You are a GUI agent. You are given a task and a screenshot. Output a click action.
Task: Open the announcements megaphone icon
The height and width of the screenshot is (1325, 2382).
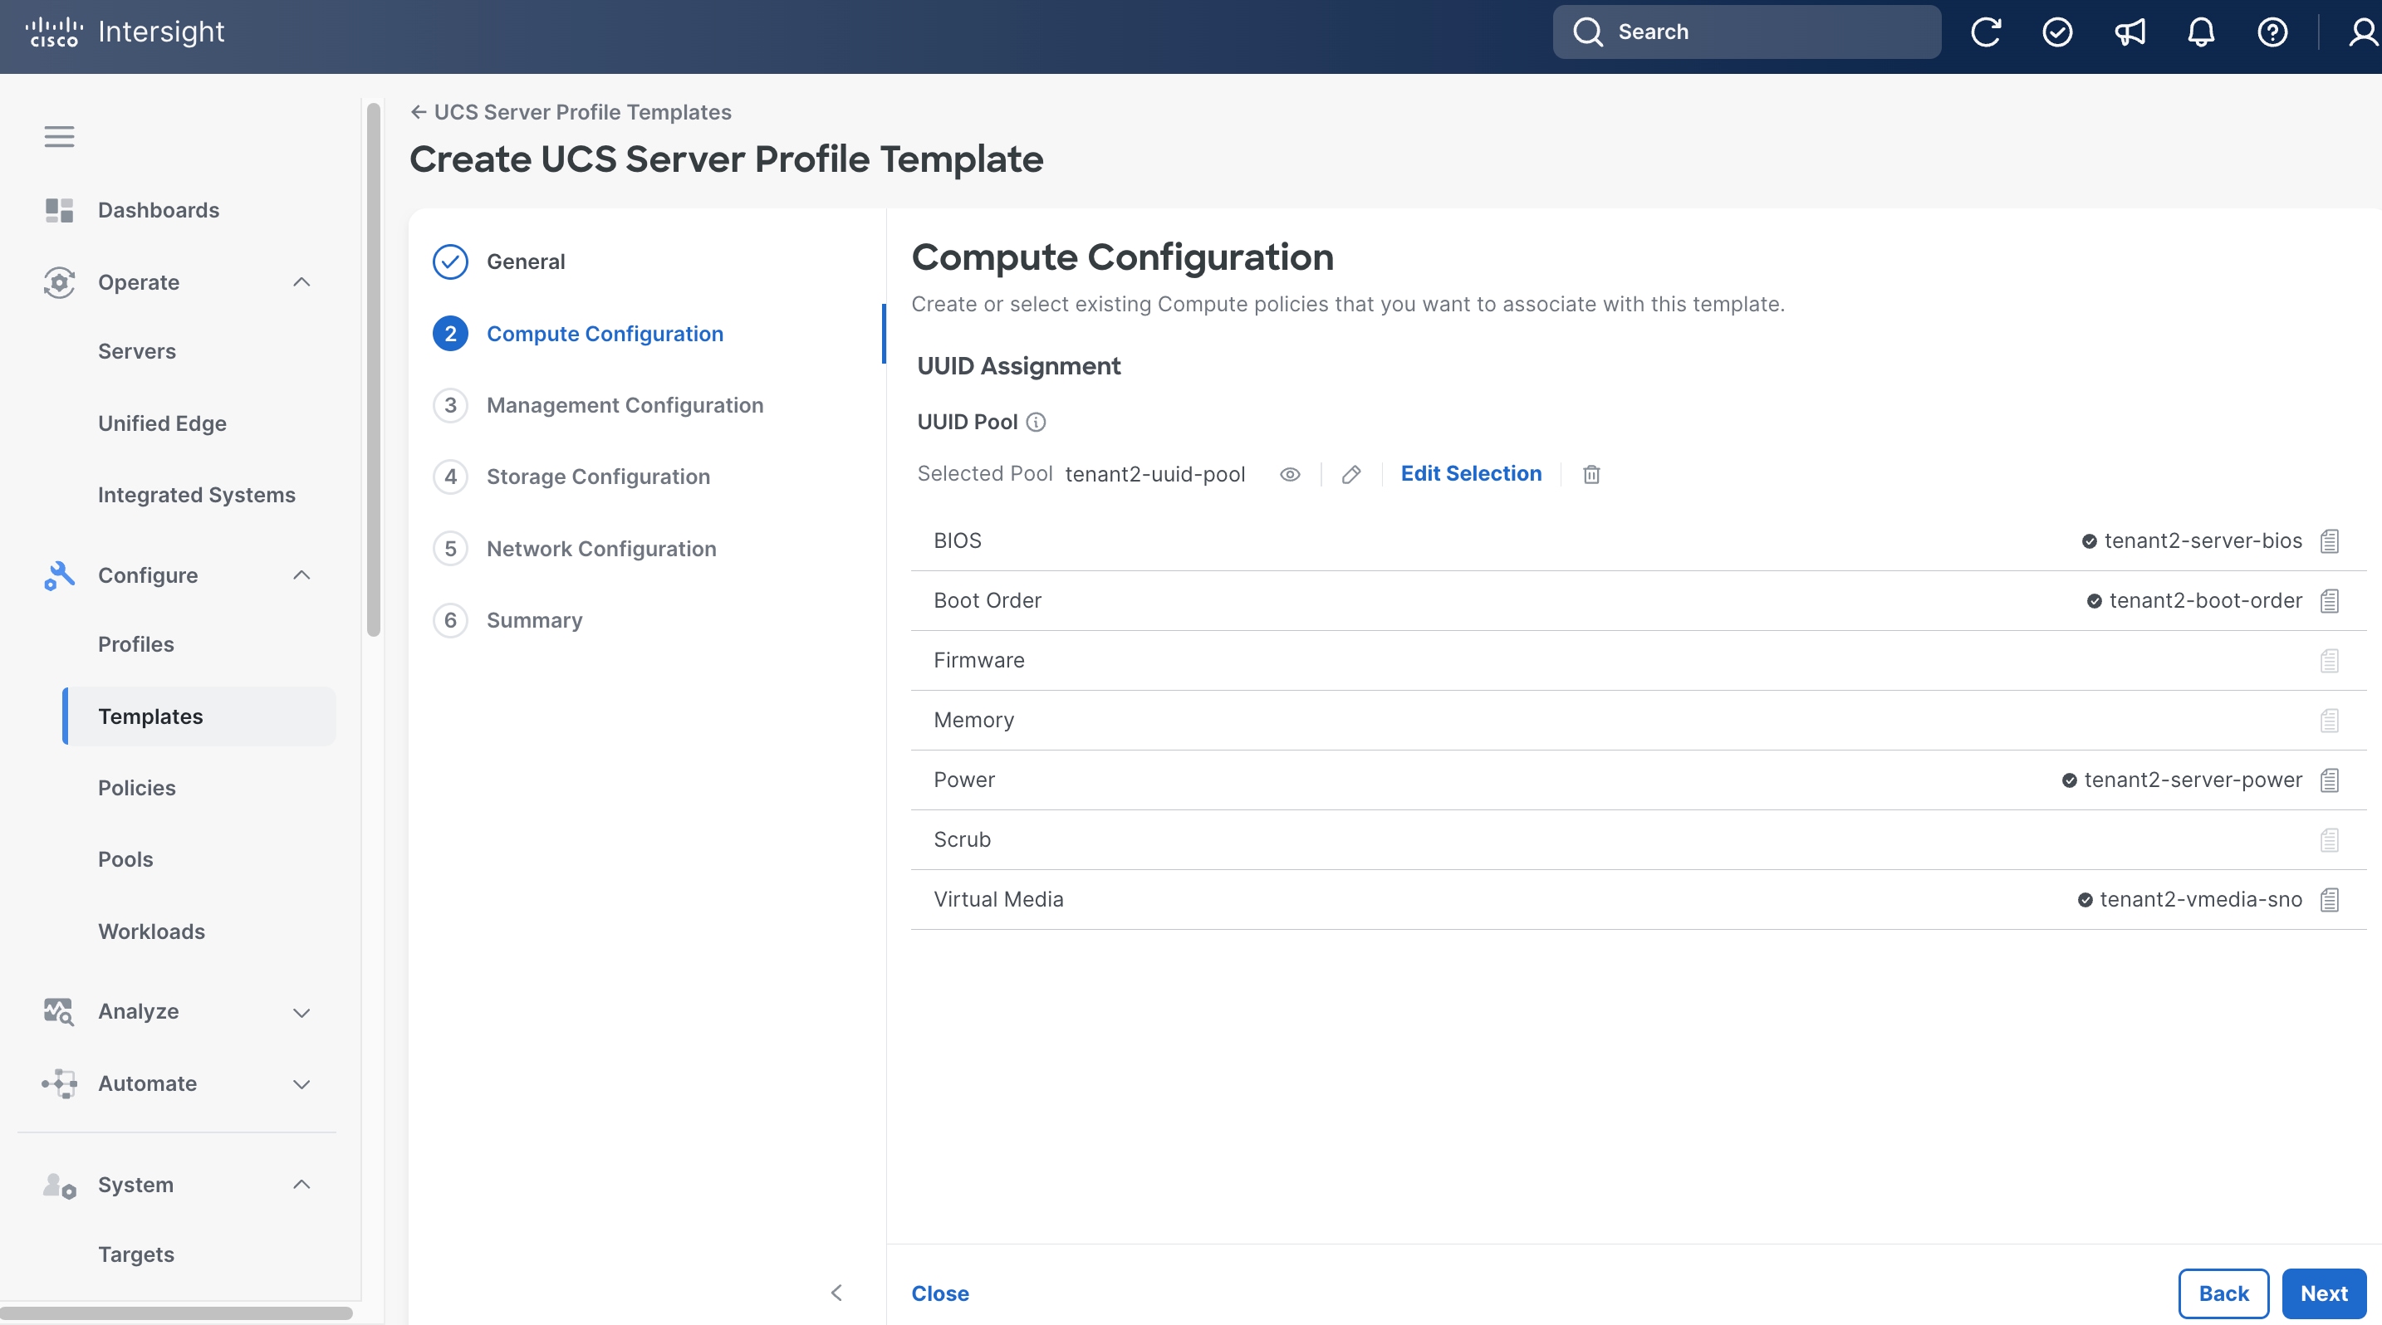pyautogui.click(x=2129, y=32)
